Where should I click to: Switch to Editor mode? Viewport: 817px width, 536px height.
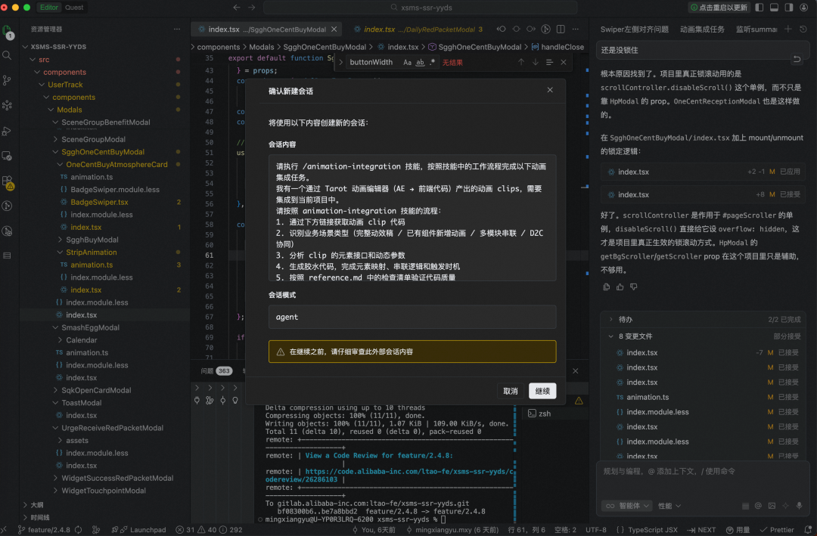(49, 8)
